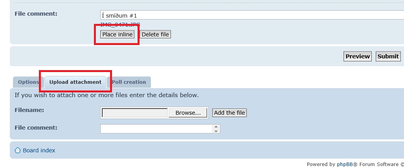This screenshot has width=404, height=168.
Task: Switch to the Options tab
Action: 28,82
